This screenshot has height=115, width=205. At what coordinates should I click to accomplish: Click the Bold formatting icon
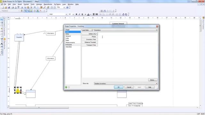point(76,14)
